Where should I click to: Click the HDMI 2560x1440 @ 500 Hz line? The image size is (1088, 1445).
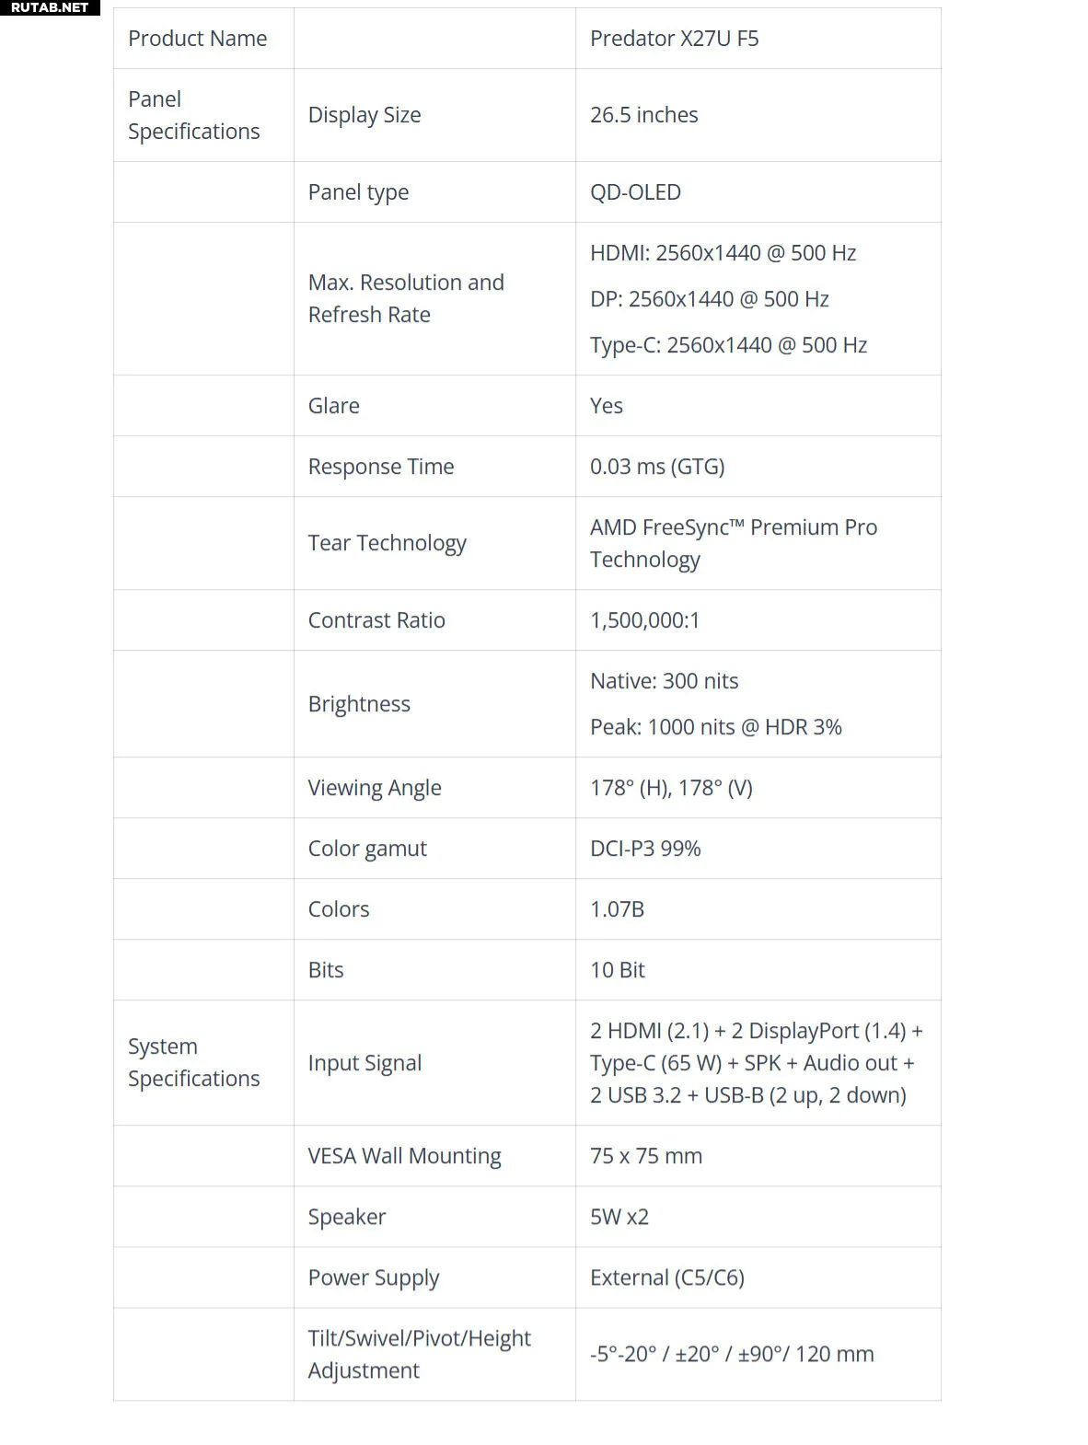click(x=723, y=253)
